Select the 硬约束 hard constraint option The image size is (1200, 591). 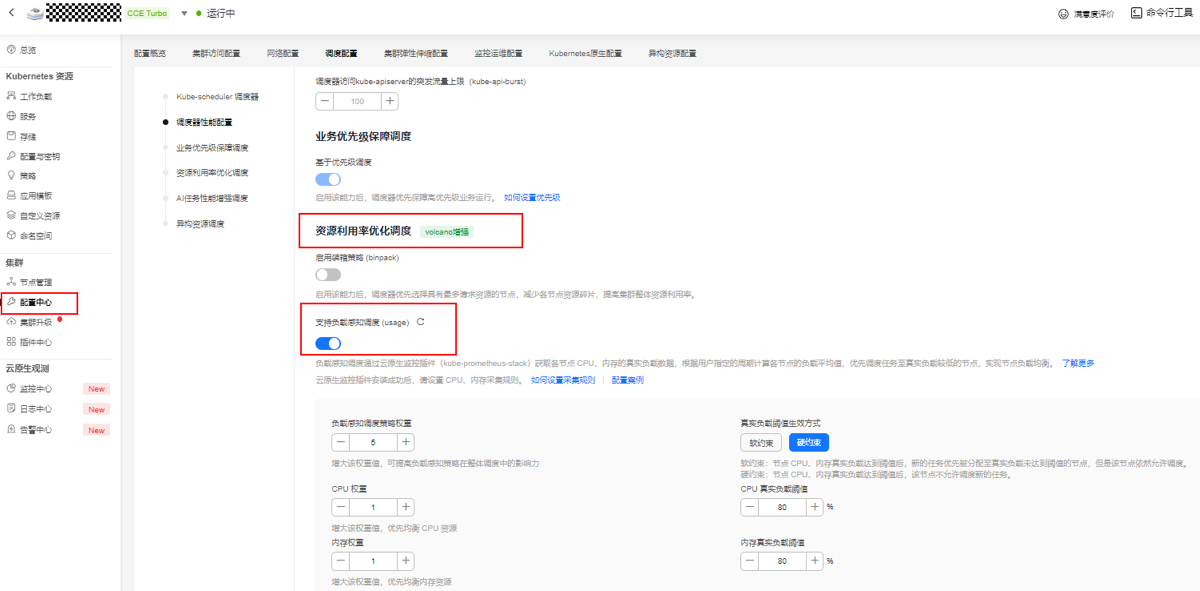[x=809, y=442]
